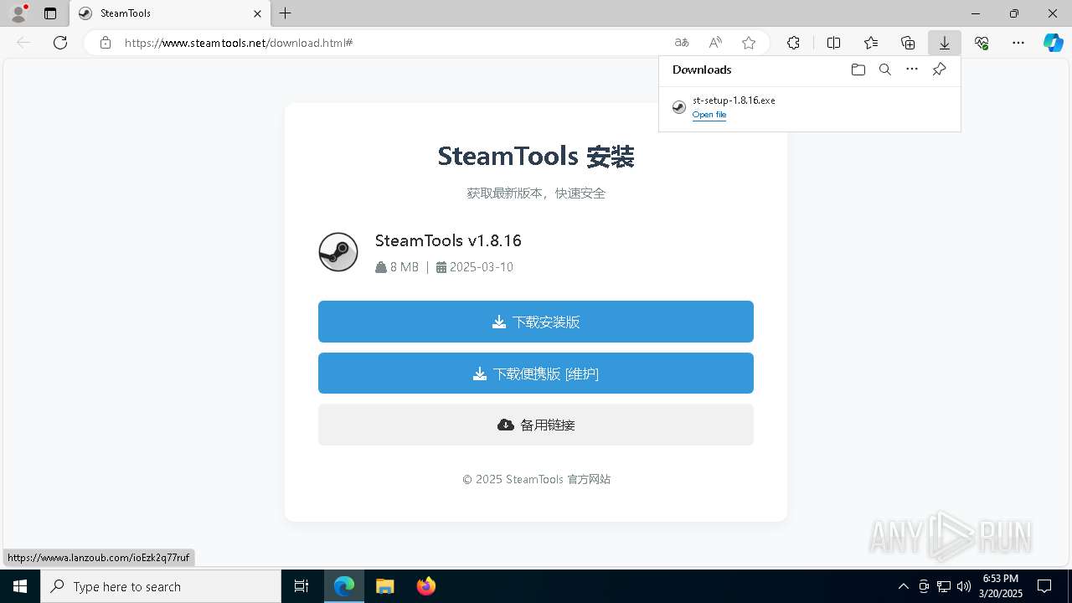
Task: Click the address bar URL
Action: point(239,43)
